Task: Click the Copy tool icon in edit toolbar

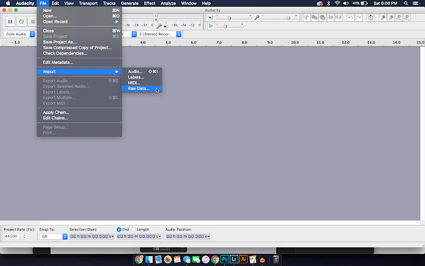Action: pos(315,18)
